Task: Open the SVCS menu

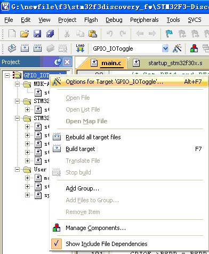Action: coord(195,20)
